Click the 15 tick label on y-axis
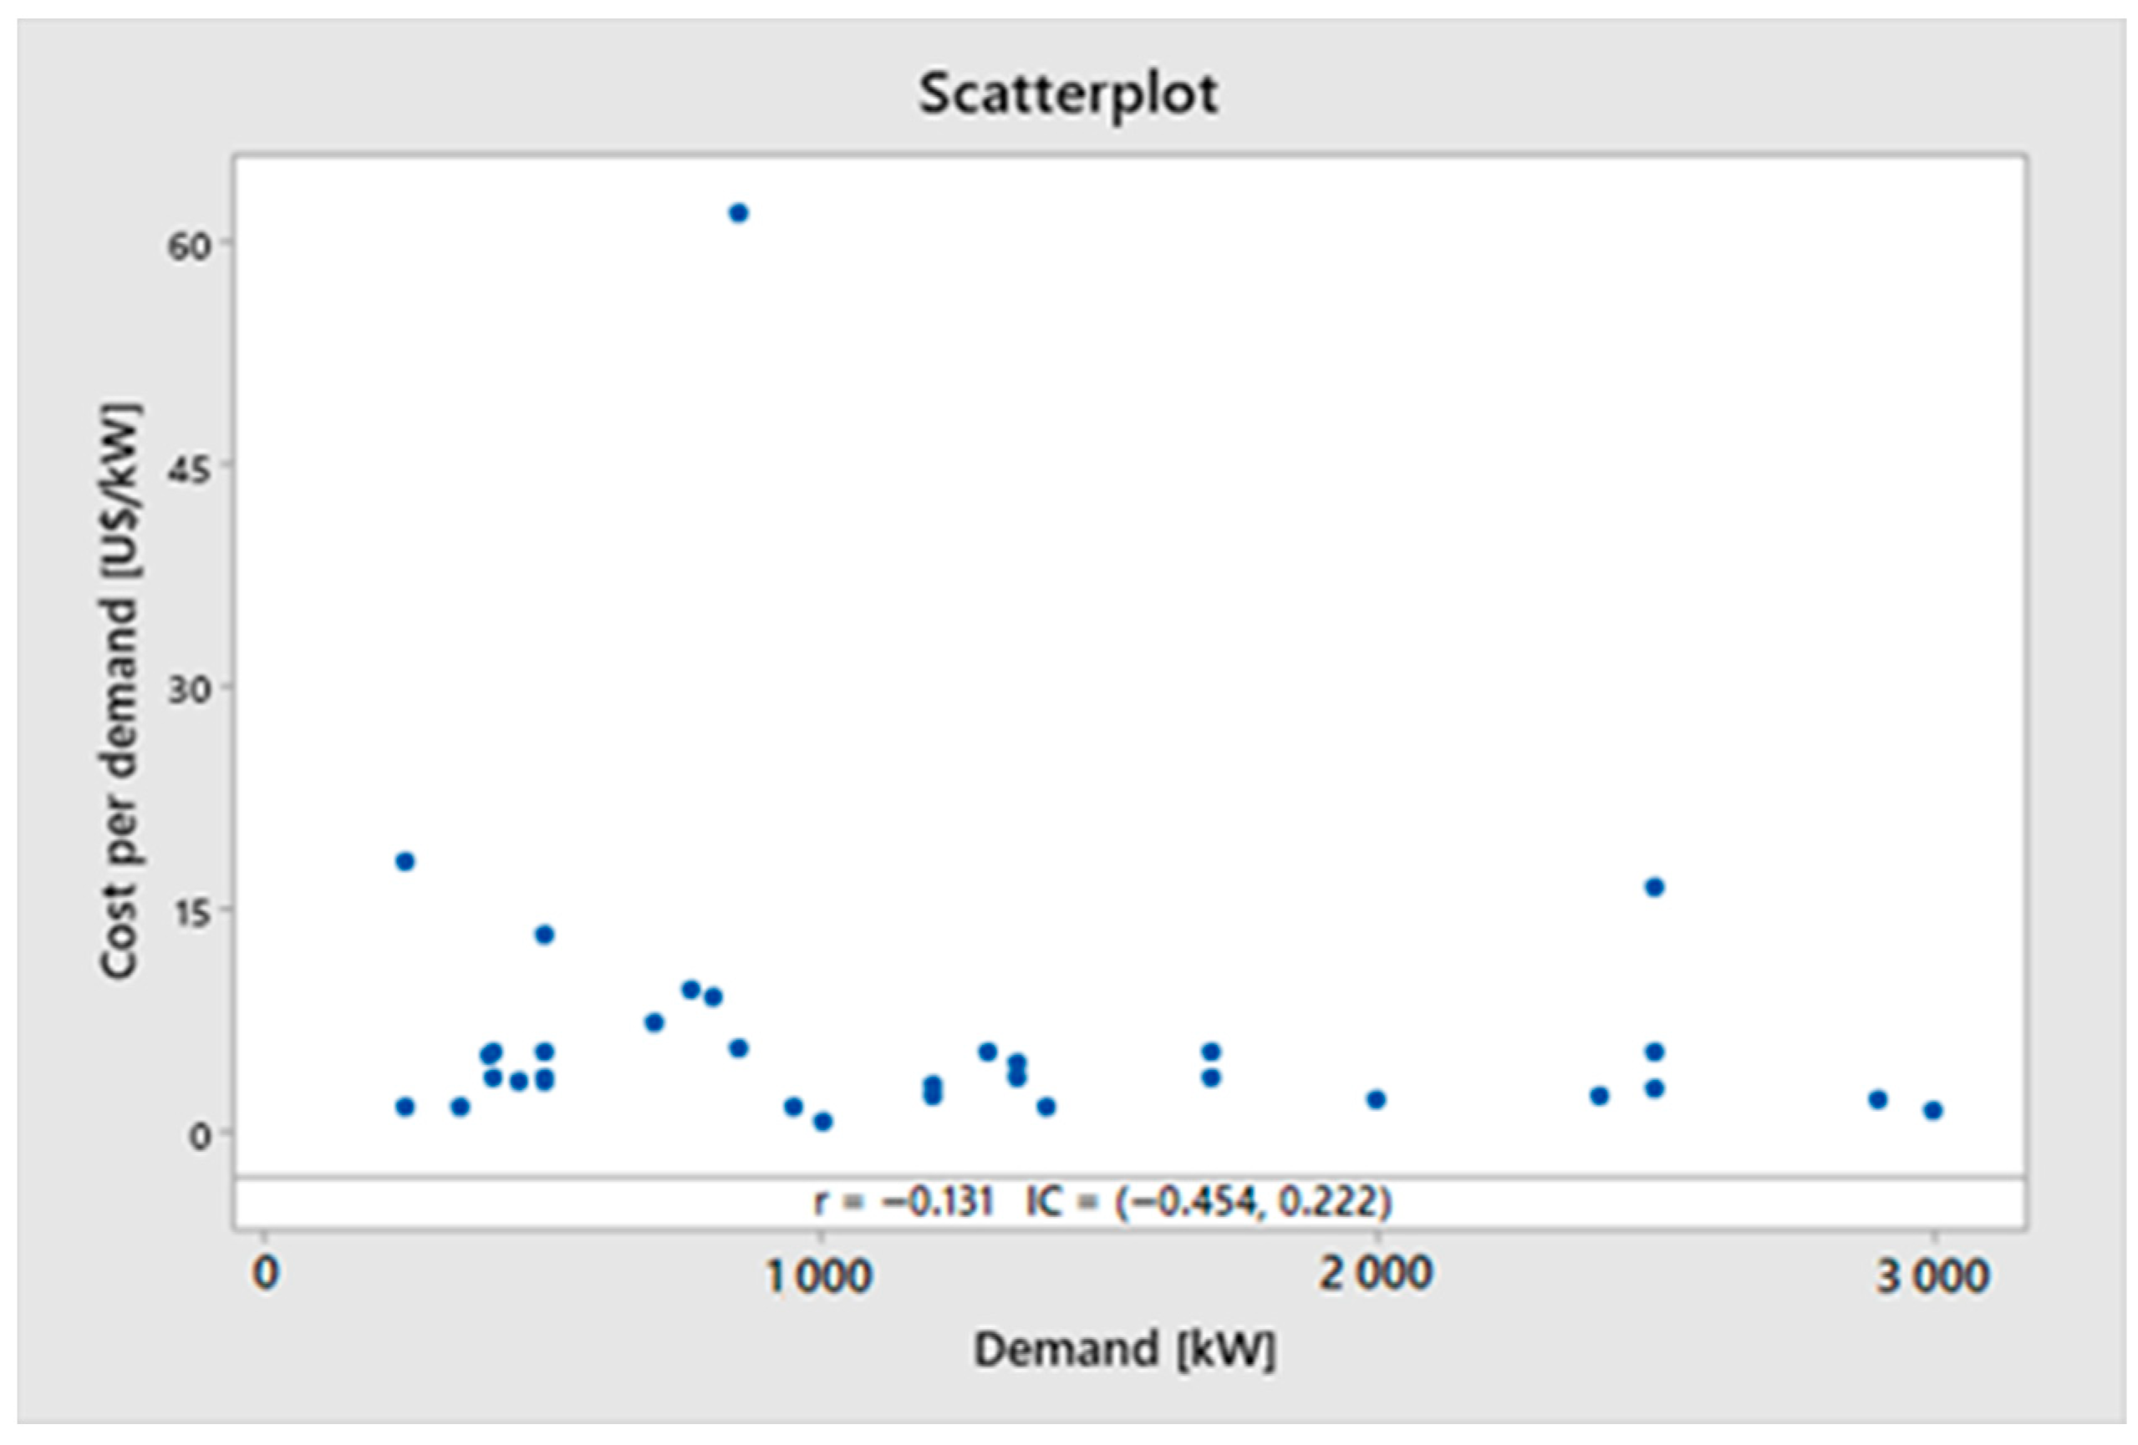Image resolution: width=2138 pixels, height=1445 pixels. click(x=188, y=912)
